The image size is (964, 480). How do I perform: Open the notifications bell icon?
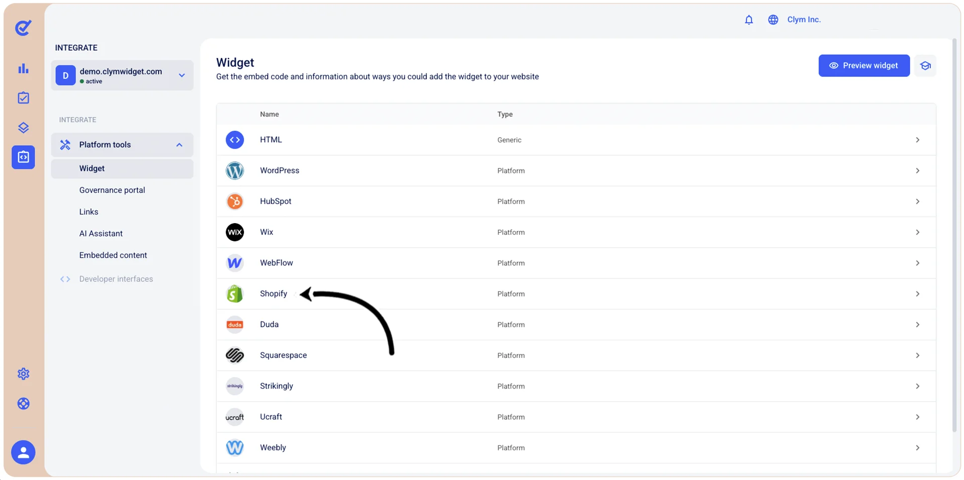pyautogui.click(x=749, y=20)
